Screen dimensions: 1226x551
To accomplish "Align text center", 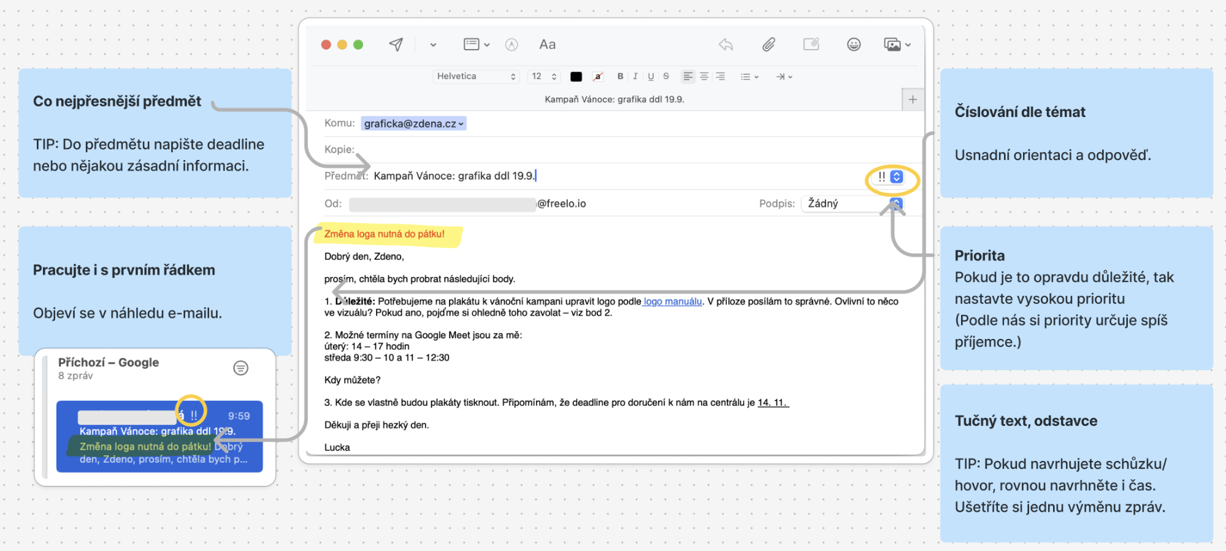I will (x=704, y=77).
